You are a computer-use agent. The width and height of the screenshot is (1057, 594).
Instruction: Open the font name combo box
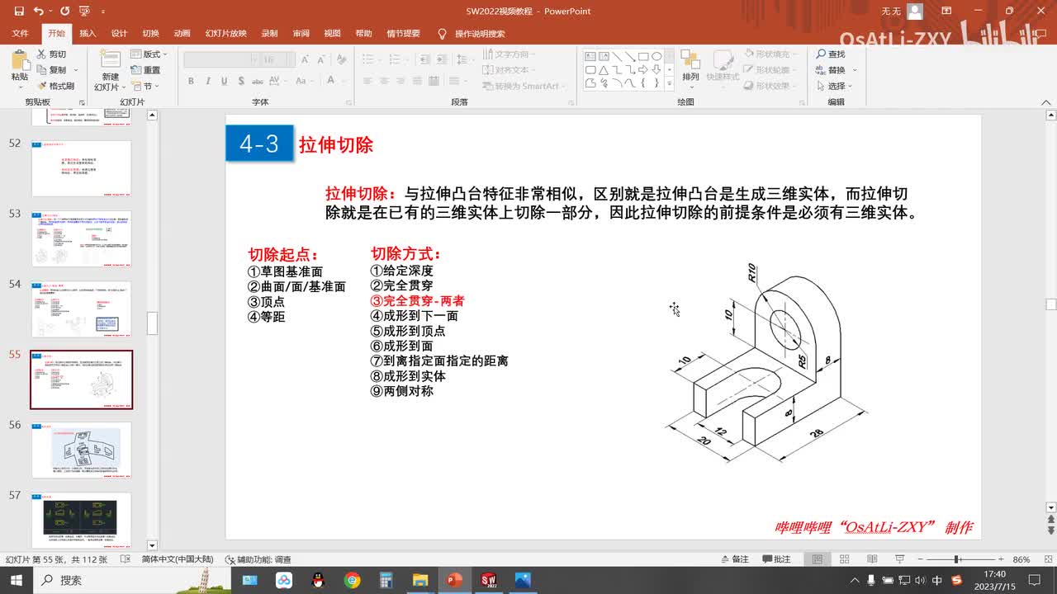tap(221, 60)
